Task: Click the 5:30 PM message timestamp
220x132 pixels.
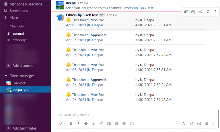Action: [112, 15]
